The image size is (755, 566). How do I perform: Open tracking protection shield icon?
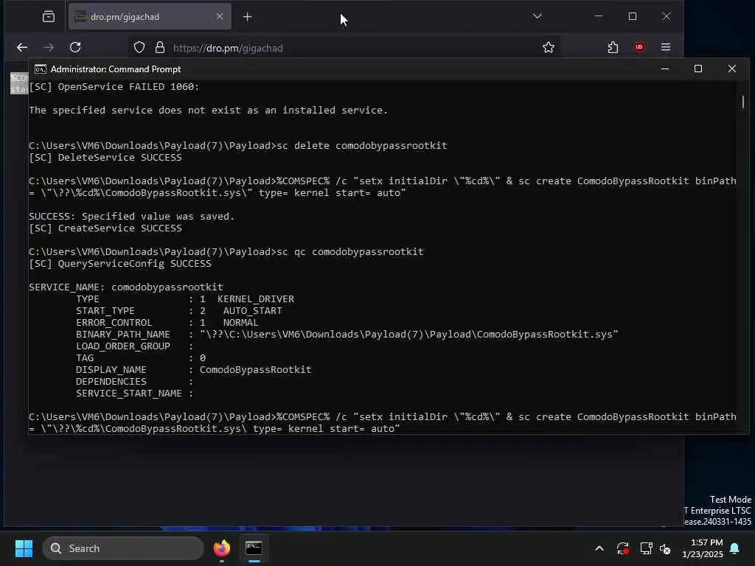(139, 47)
